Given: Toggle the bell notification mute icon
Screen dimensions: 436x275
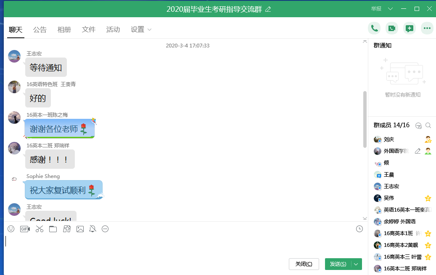Looking at the screenshot, I should click(93, 229).
